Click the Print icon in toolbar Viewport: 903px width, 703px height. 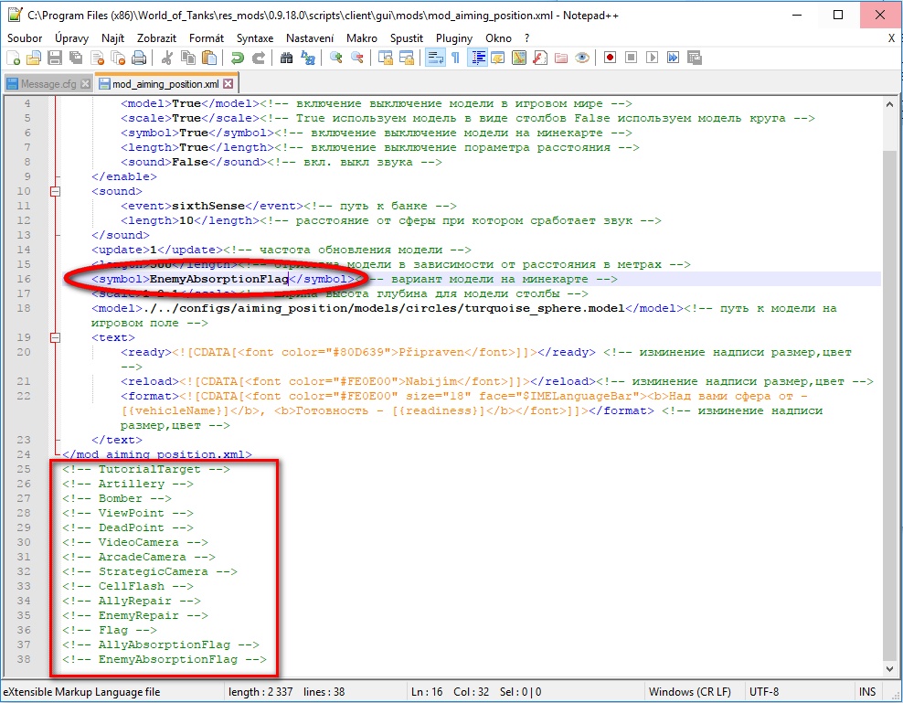pos(138,58)
